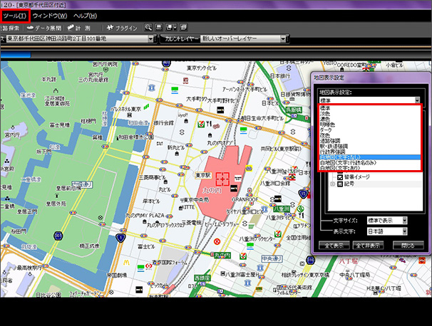The image size is (432, 326).
Task: Click the KITTE building label
Action: click(x=188, y=207)
